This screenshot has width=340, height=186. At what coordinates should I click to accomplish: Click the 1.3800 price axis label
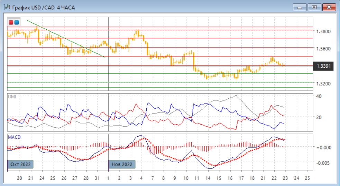pos(323,32)
